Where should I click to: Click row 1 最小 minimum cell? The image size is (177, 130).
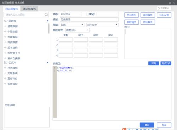(81, 40)
